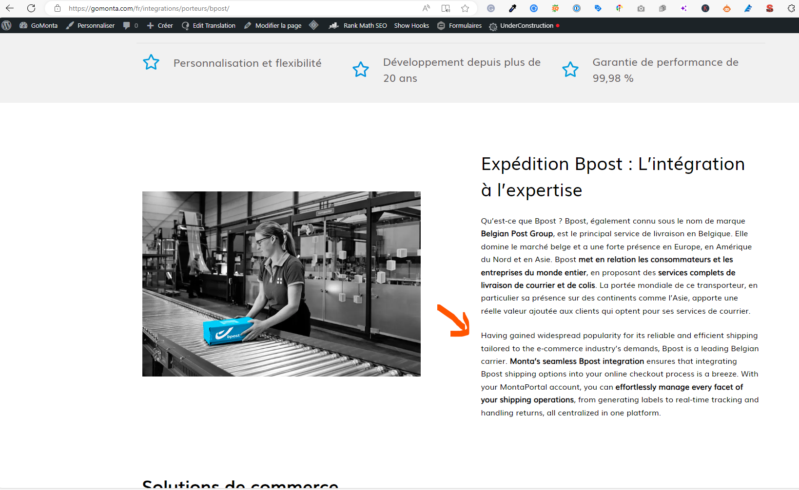799x490 pixels.
Task: Open the dark round K extension icon
Action: click(x=705, y=8)
